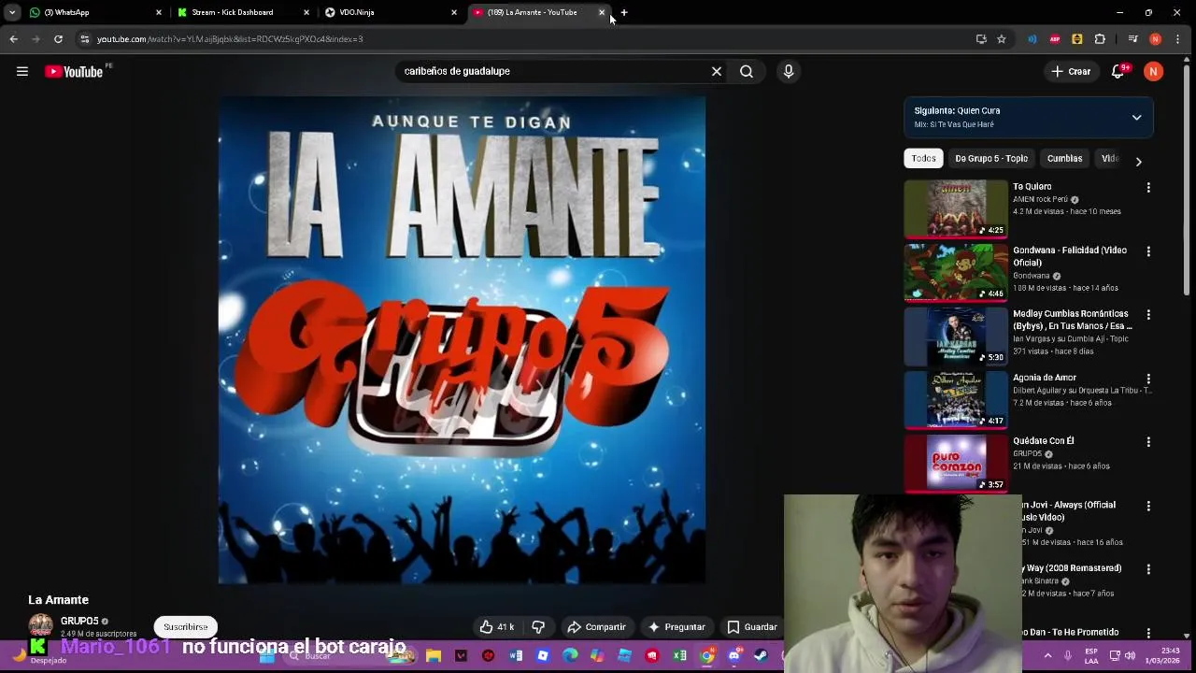Select the Cumbias filter chip
The width and height of the screenshot is (1196, 673).
click(1064, 159)
